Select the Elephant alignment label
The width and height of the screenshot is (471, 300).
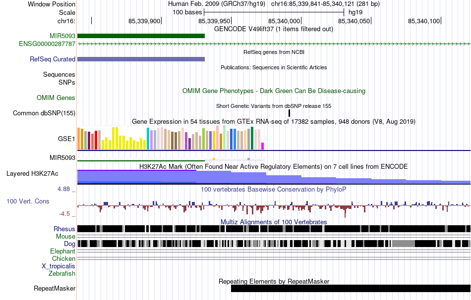click(62, 251)
